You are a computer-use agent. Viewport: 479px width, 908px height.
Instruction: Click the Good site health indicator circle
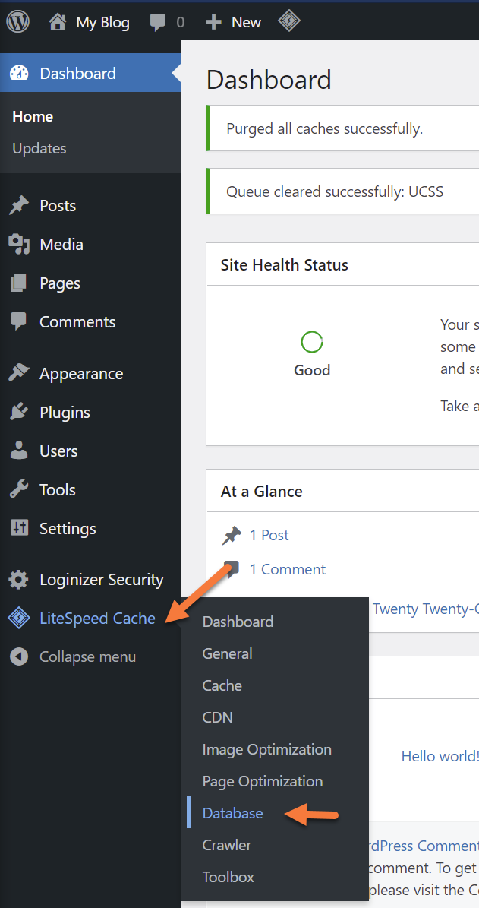click(312, 343)
